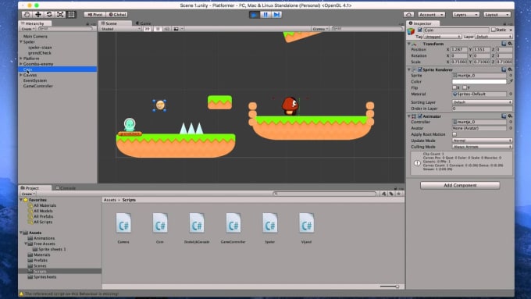Click the Material object picker circle

511,94
